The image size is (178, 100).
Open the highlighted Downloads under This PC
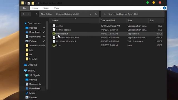[x=35, y=88]
